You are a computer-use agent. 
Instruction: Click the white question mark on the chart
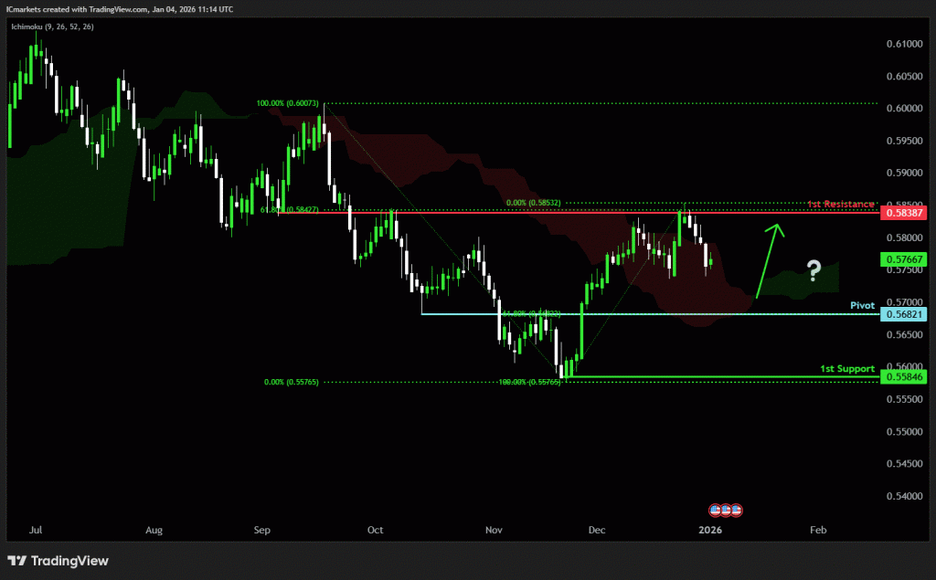pos(813,269)
